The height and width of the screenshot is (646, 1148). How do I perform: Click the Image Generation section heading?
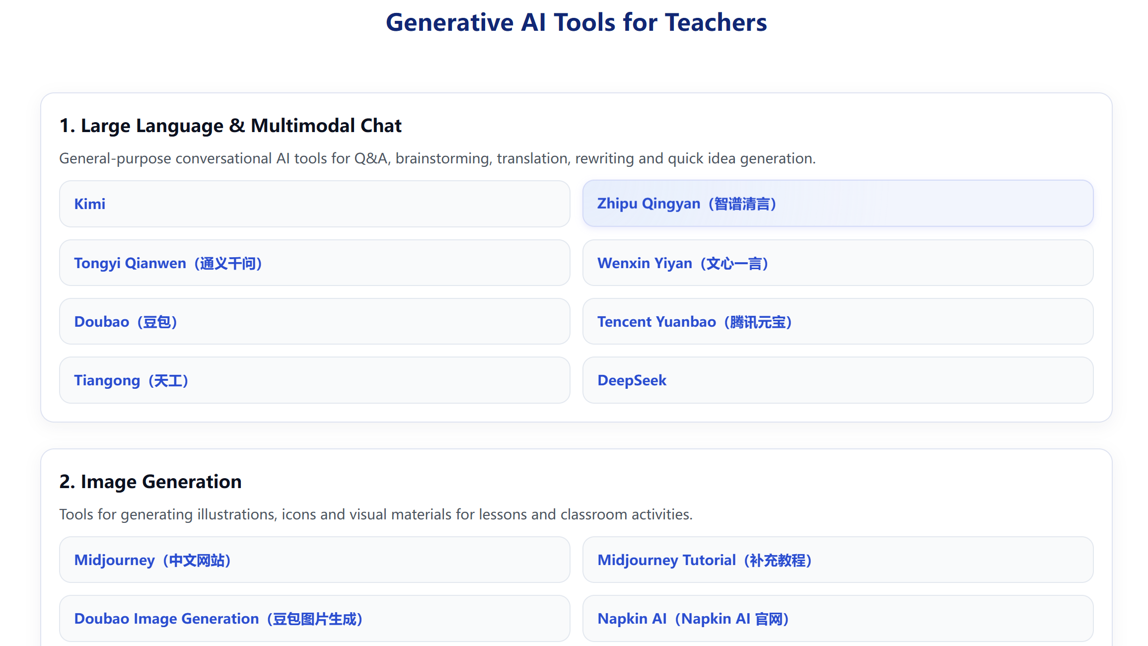pyautogui.click(x=150, y=481)
